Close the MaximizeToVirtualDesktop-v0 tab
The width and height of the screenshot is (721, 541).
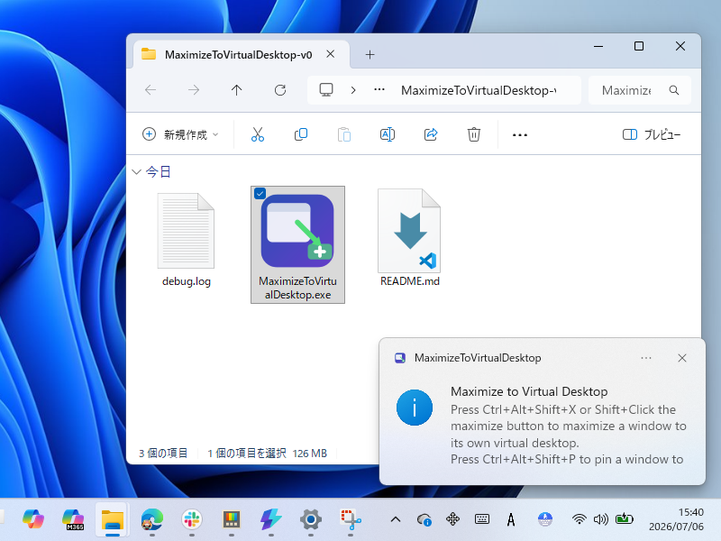coord(330,54)
